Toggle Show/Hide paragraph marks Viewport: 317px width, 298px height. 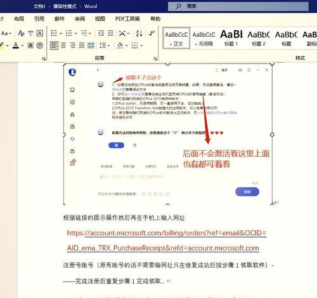152,33
